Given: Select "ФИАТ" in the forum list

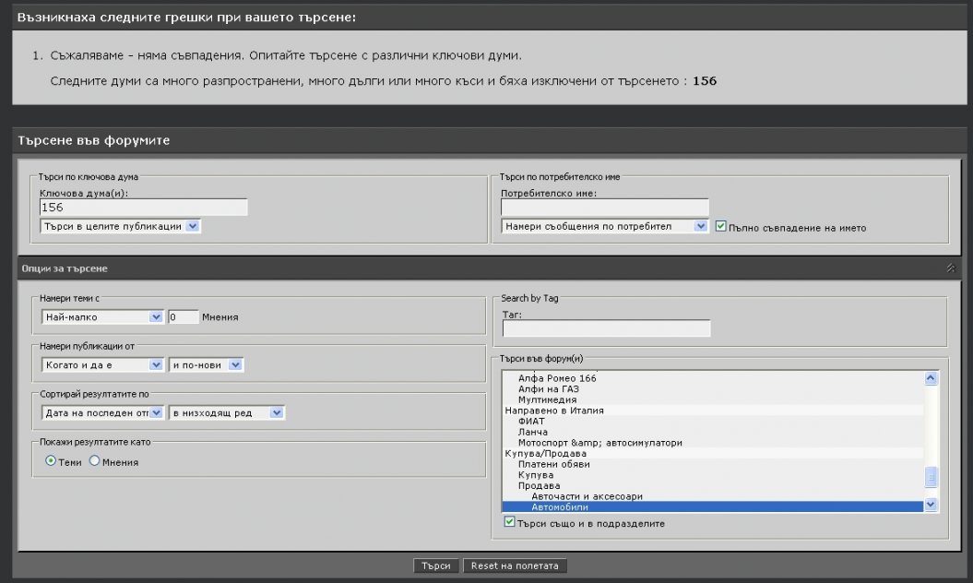Looking at the screenshot, I should pos(531,422).
